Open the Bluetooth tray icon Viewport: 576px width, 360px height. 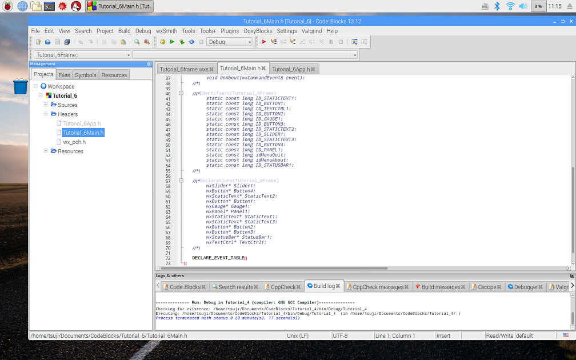(497, 6)
